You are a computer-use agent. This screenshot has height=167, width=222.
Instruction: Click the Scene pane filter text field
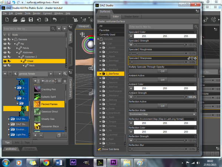point(27,29)
